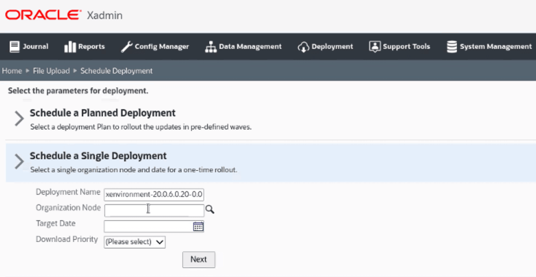Click Schedule a Single Deployment heading

[x=98, y=156]
